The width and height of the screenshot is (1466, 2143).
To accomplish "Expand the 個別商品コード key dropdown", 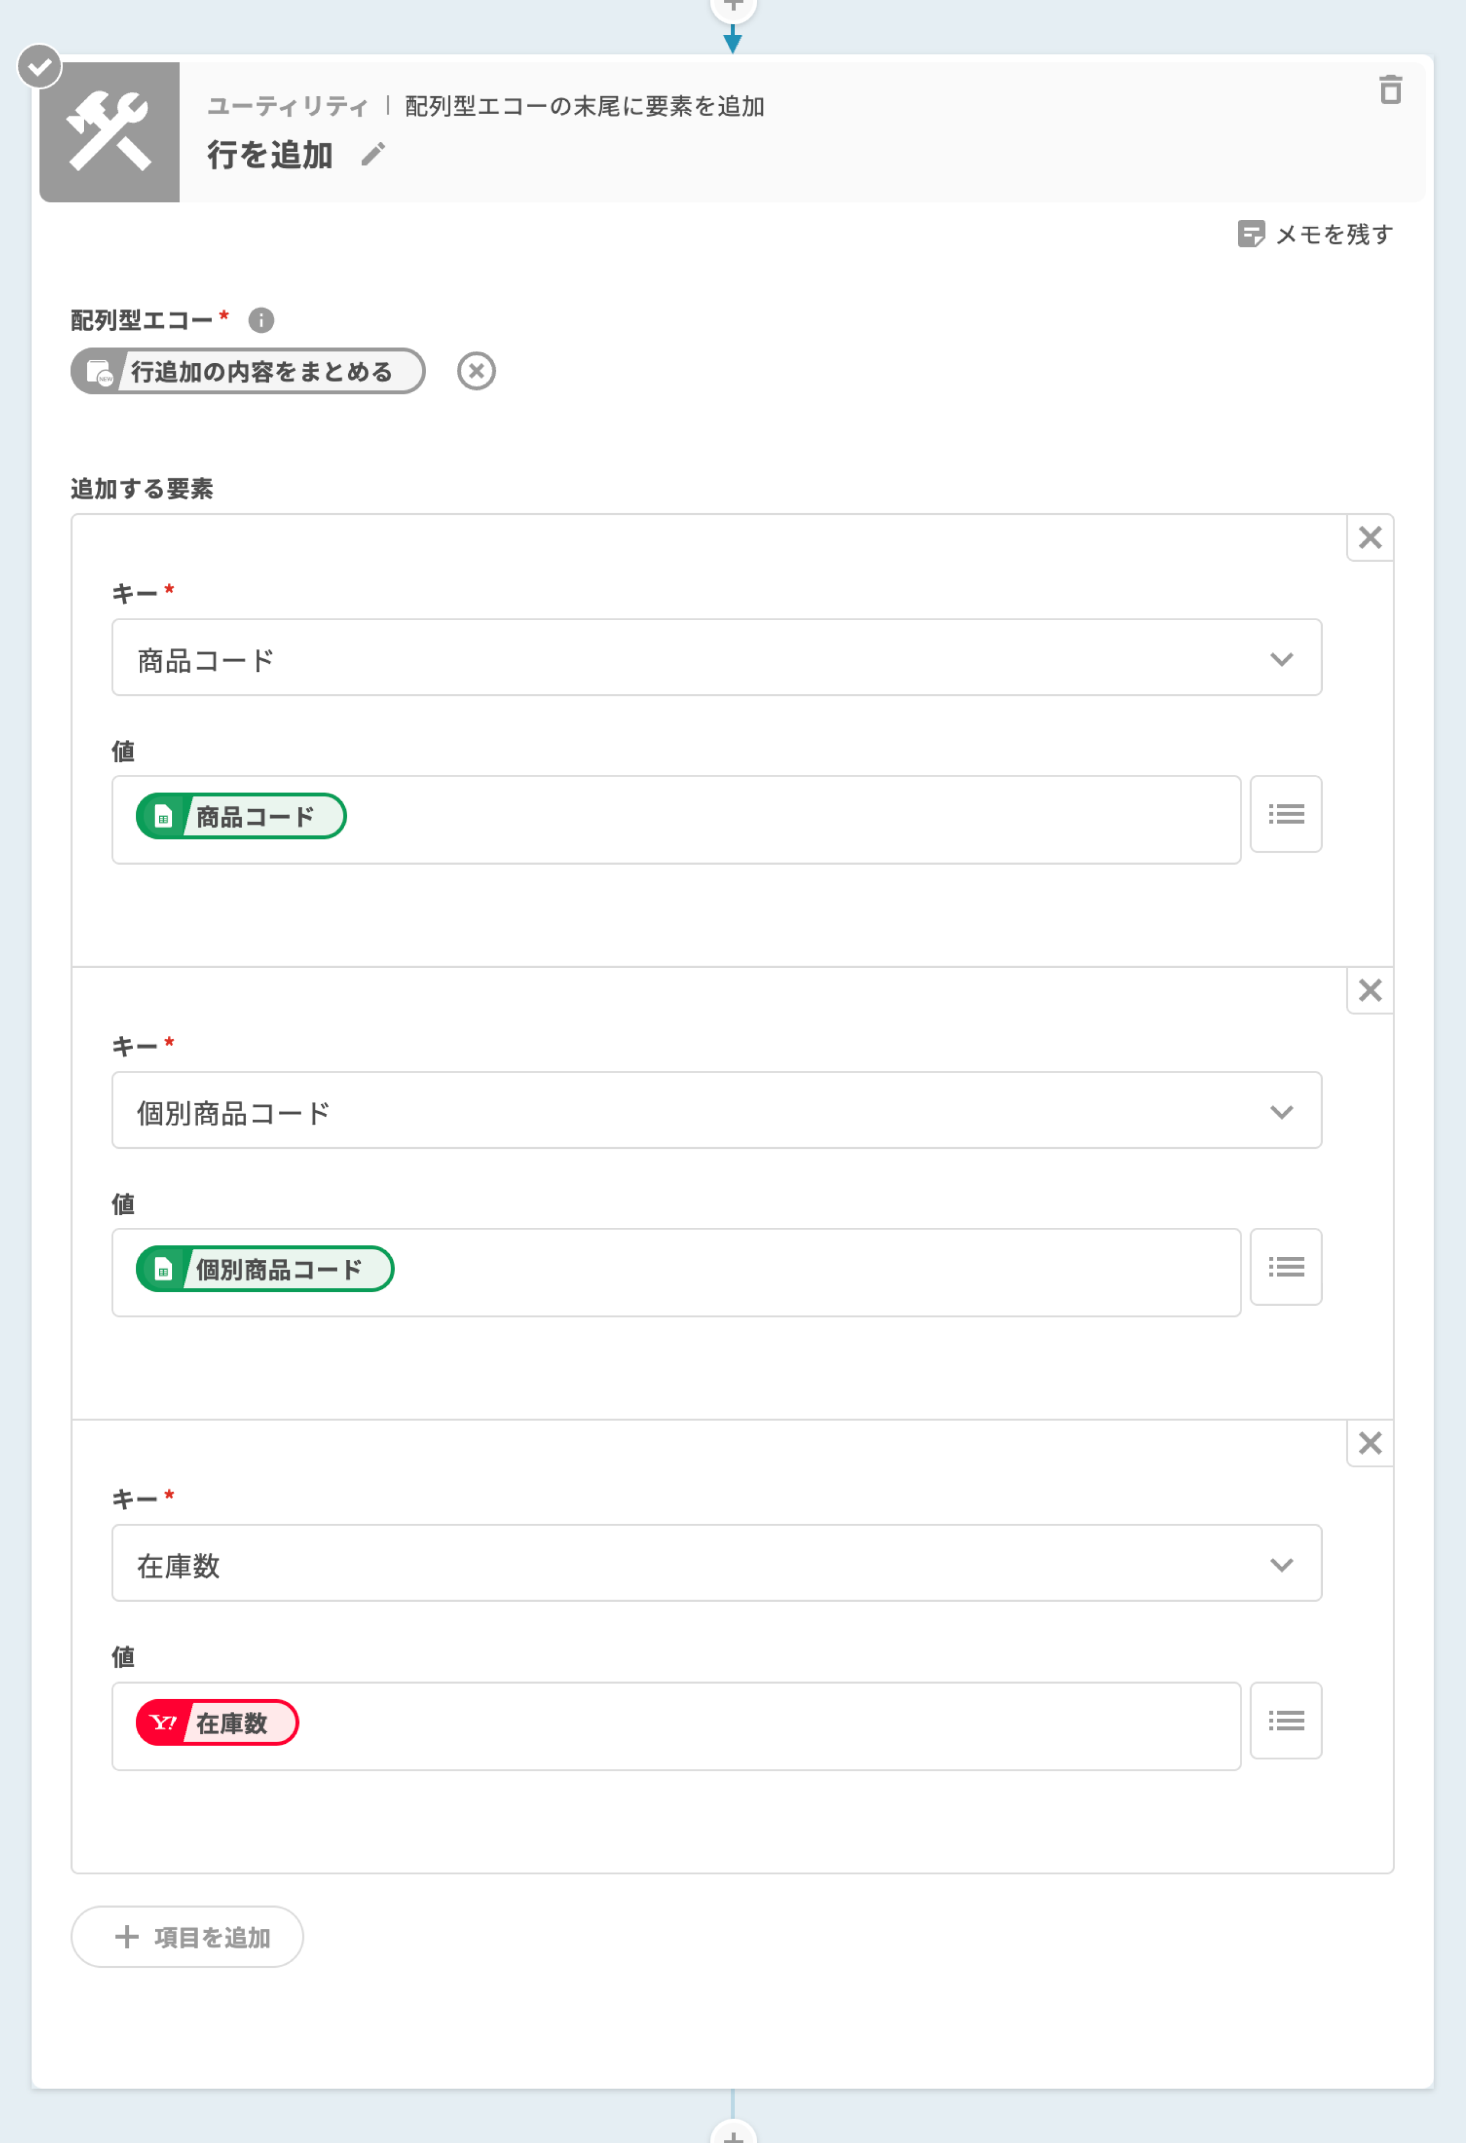I will point(716,1110).
